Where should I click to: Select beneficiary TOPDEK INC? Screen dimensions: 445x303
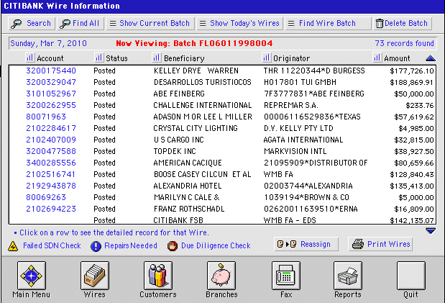[175, 151]
